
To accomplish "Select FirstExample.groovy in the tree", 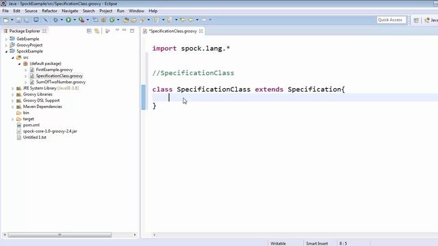I will point(54,70).
